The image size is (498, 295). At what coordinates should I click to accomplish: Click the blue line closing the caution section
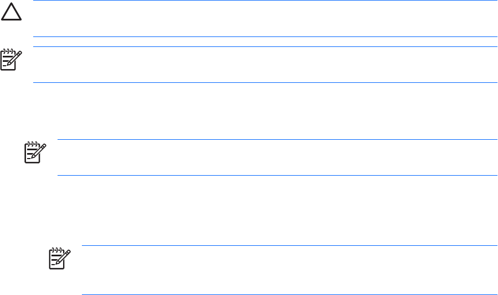point(266,37)
